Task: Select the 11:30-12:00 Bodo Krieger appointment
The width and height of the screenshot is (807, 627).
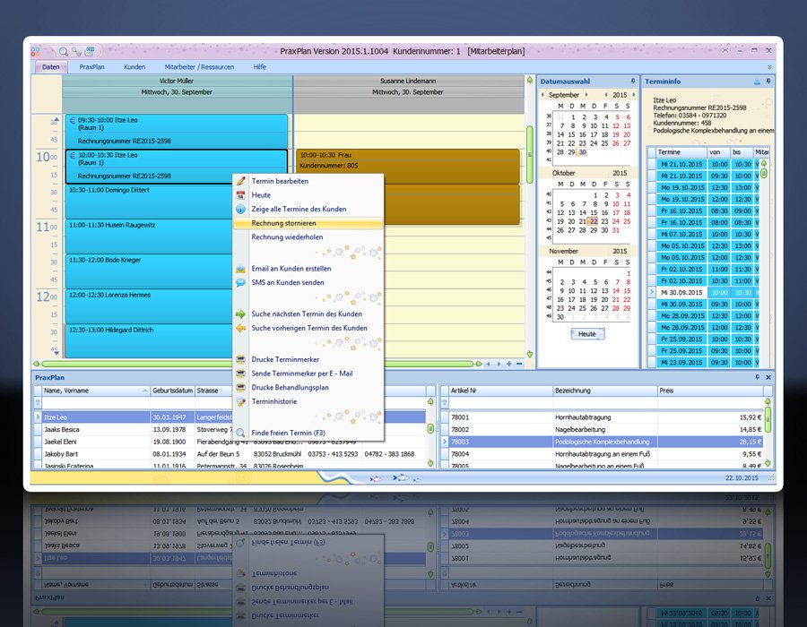Action: click(x=149, y=271)
